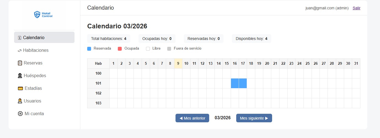This screenshot has width=380, height=138.
Task: Open the Reservas menu item
Action: [33, 63]
